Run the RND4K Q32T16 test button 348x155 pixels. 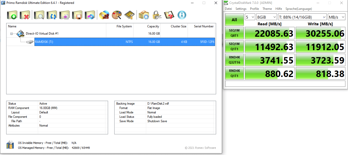[235, 60]
